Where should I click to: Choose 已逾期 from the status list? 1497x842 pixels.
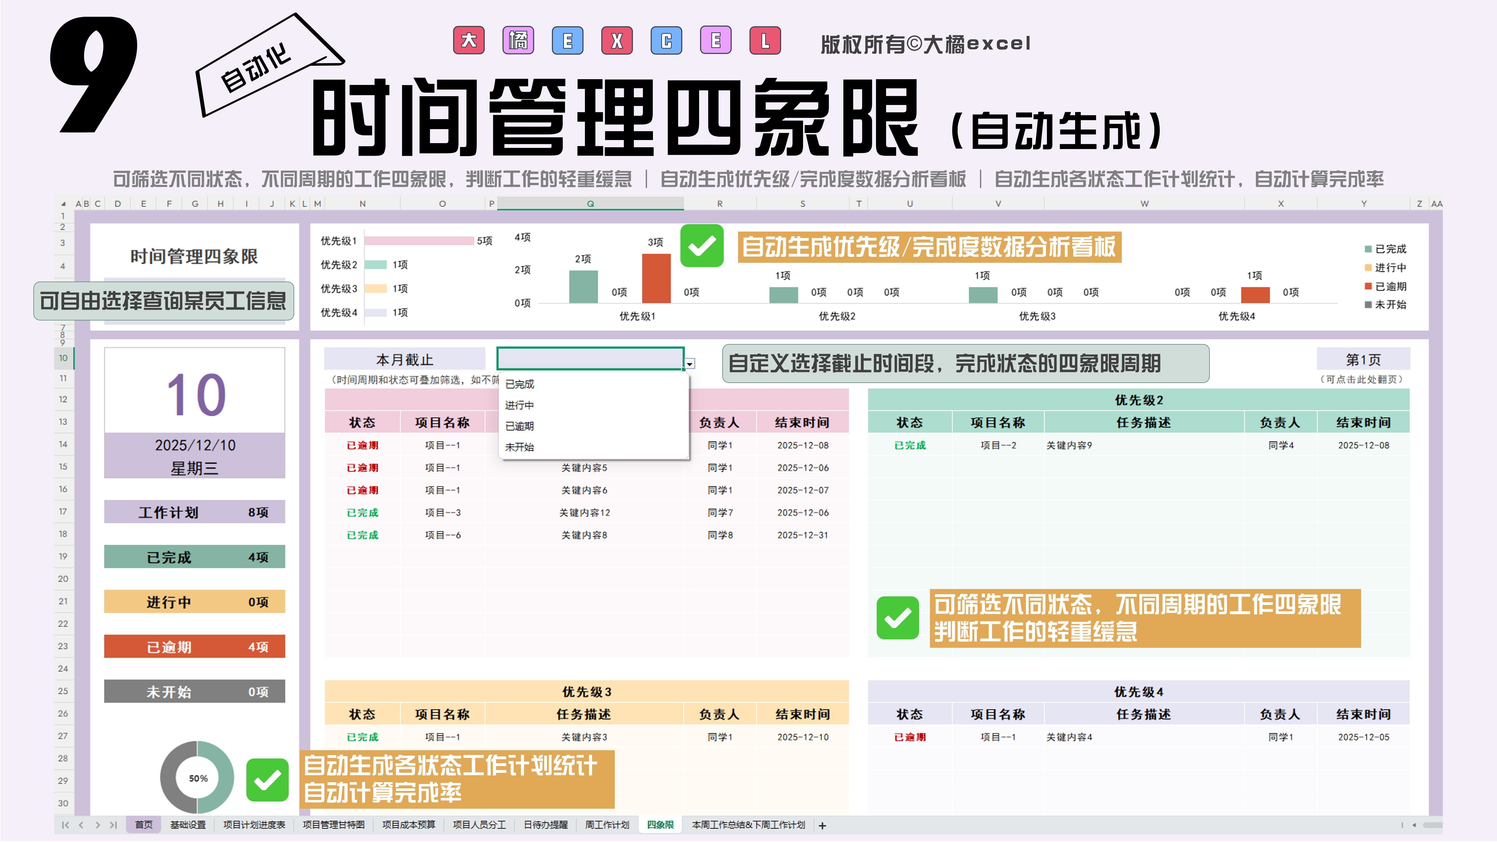(x=520, y=426)
